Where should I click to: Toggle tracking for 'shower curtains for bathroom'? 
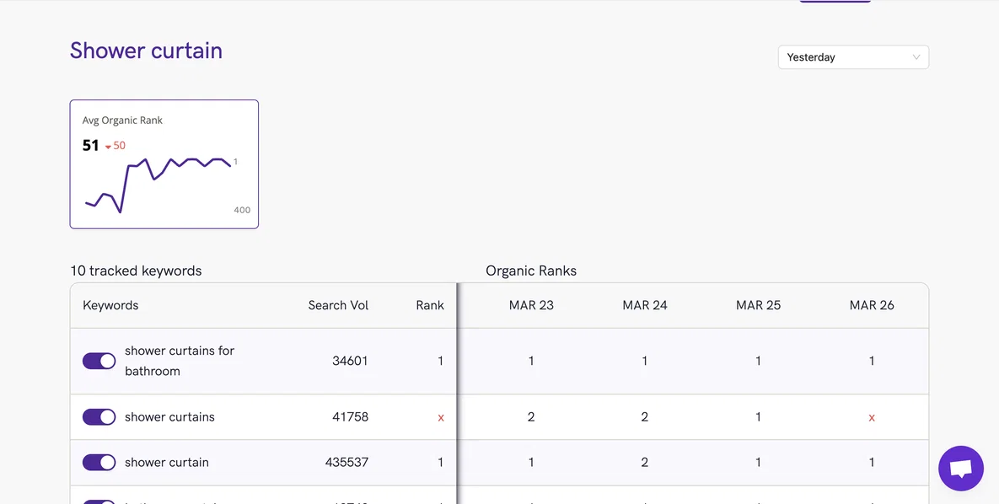click(x=99, y=362)
